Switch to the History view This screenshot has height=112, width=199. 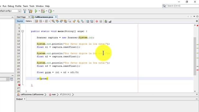click(x=29, y=21)
